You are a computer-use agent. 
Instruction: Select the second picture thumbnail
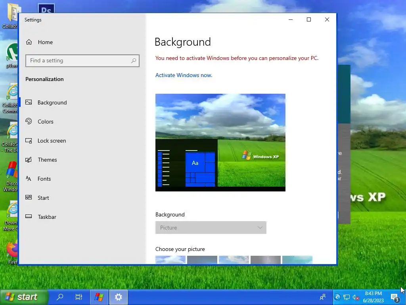point(202,260)
